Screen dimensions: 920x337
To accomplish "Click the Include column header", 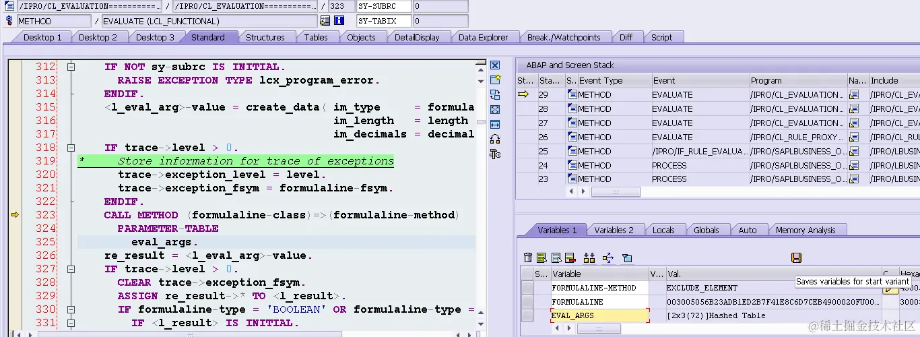I will (894, 80).
